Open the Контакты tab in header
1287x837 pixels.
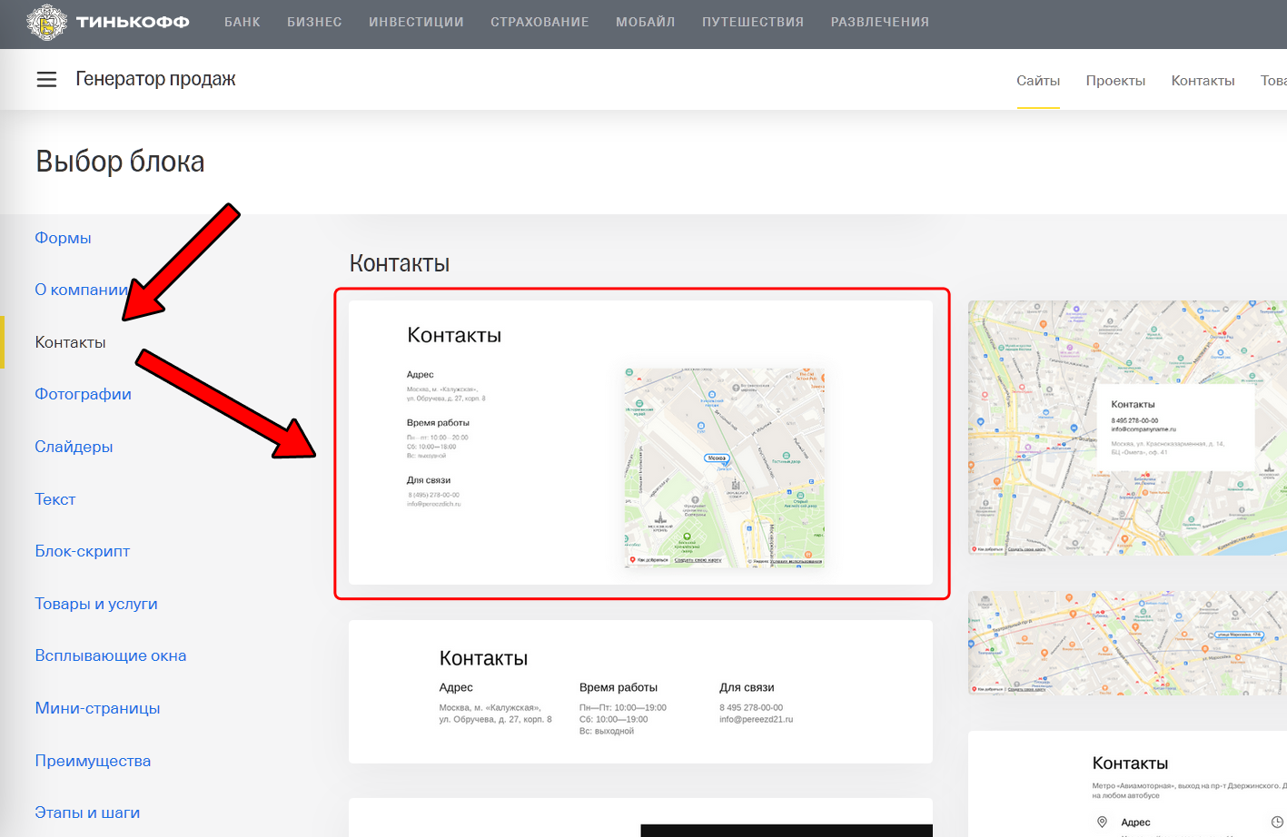pyautogui.click(x=1202, y=81)
